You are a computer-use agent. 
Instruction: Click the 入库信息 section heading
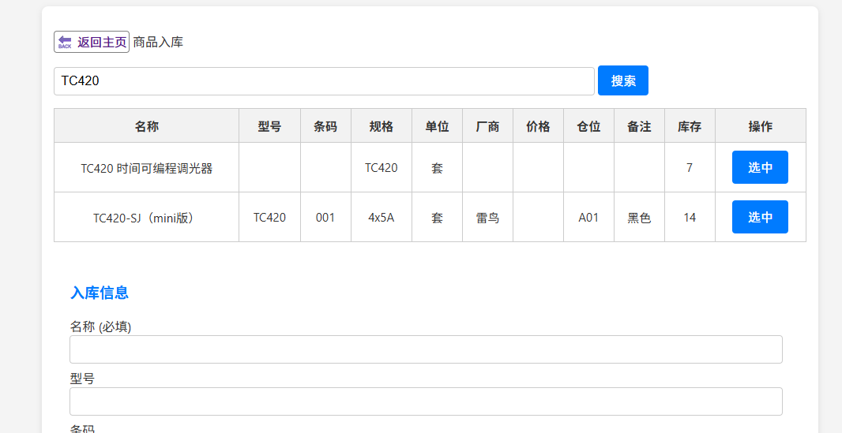100,293
